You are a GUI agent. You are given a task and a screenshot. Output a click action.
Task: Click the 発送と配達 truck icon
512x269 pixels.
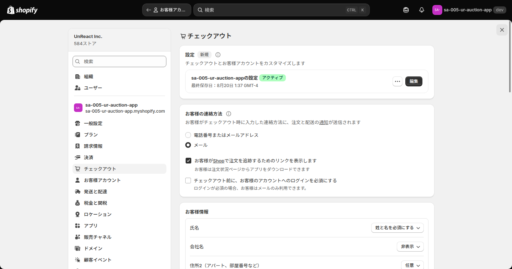coord(78,192)
